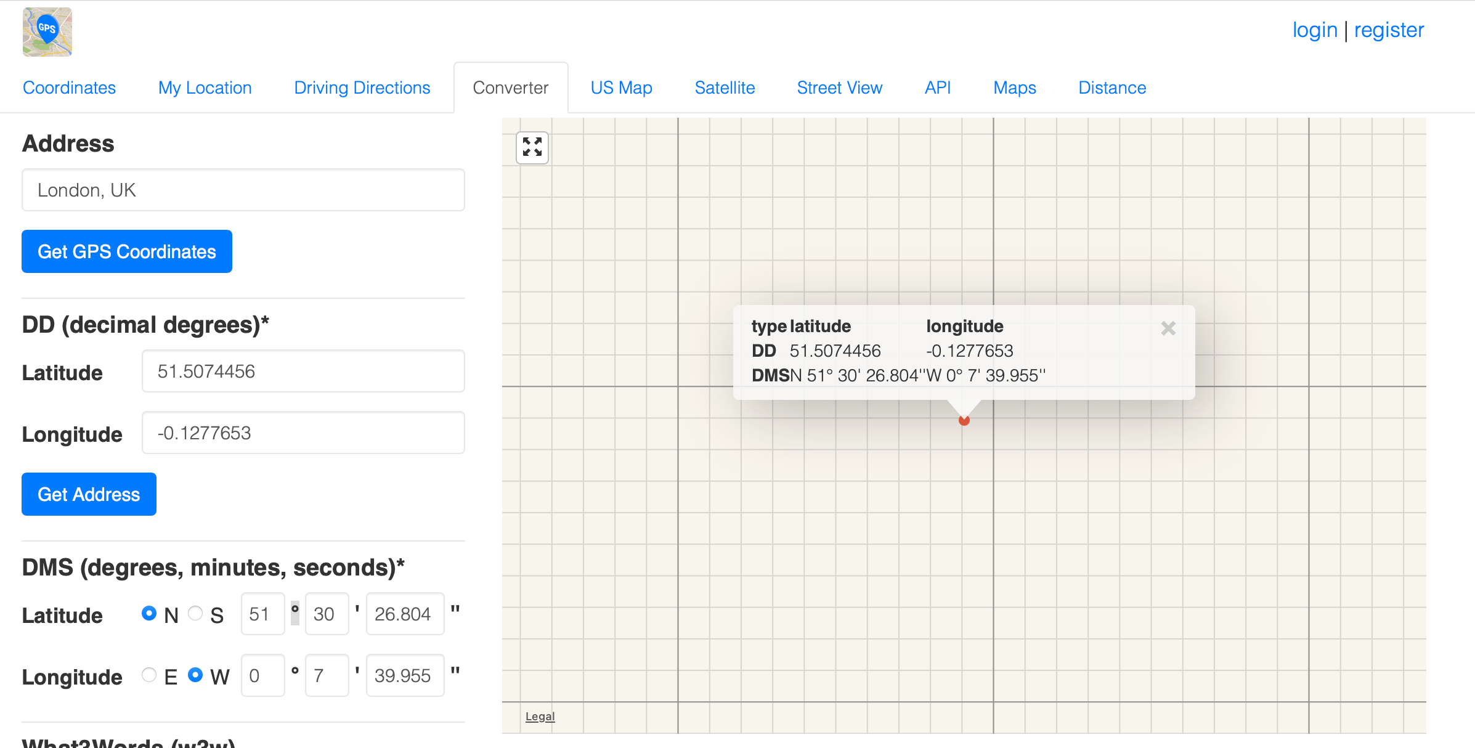Viewport: 1475px width, 748px height.
Task: Close the coordinates info popup
Action: (x=1168, y=328)
